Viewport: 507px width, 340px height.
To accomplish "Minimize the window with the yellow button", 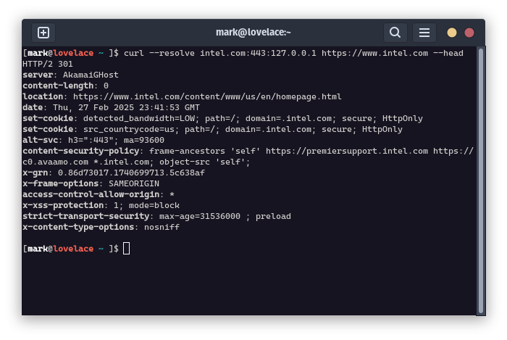I will click(452, 33).
